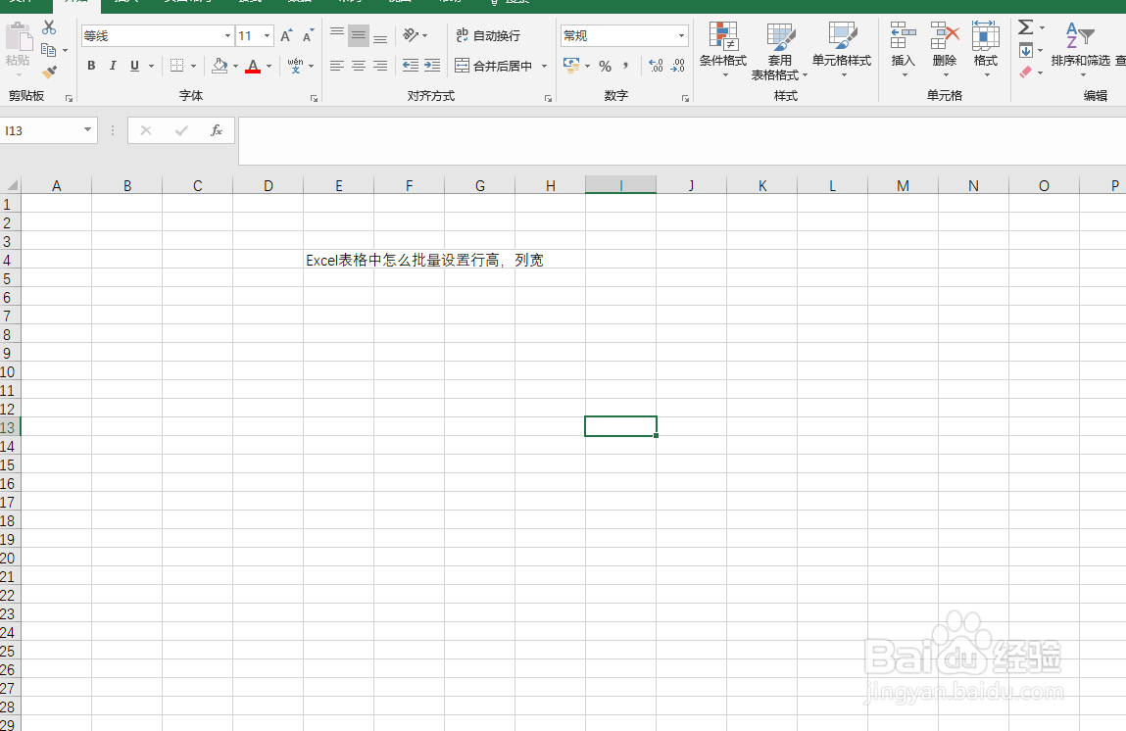Select column I header
Screen dimensions: 1126x731
620,185
